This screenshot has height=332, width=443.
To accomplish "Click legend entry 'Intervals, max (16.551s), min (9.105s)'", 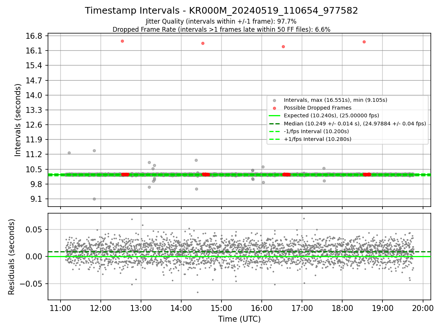I will (335, 100).
